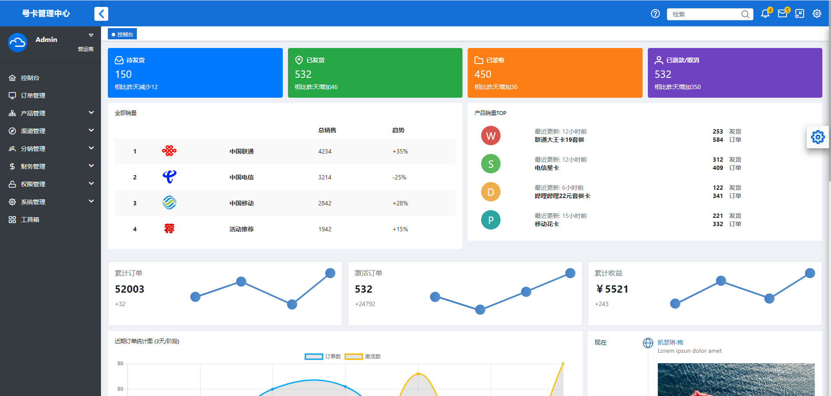Viewport: 831px width, 396px height.
Task: Click the 活动推荐 red logo
Action: (x=169, y=229)
